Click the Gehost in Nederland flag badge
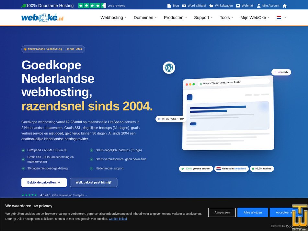This screenshot has height=231, width=308. click(231, 168)
